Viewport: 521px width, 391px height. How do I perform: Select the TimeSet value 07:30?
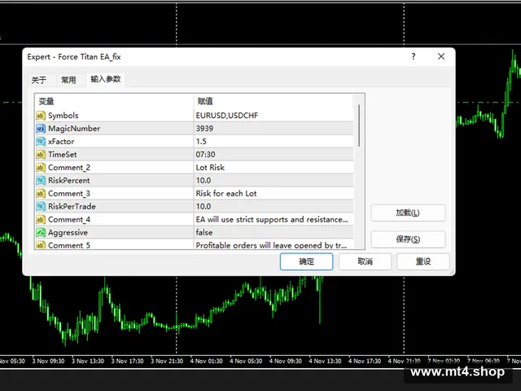pyautogui.click(x=274, y=155)
